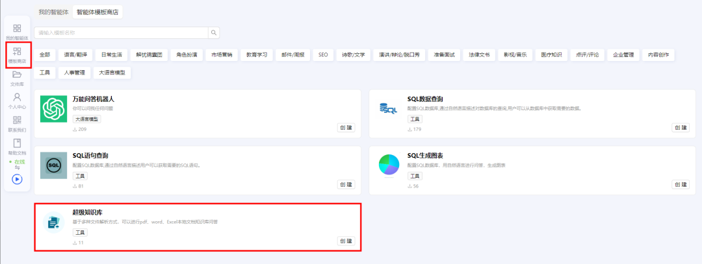Filter by 人事管理 category
702x264 pixels.
(x=74, y=73)
